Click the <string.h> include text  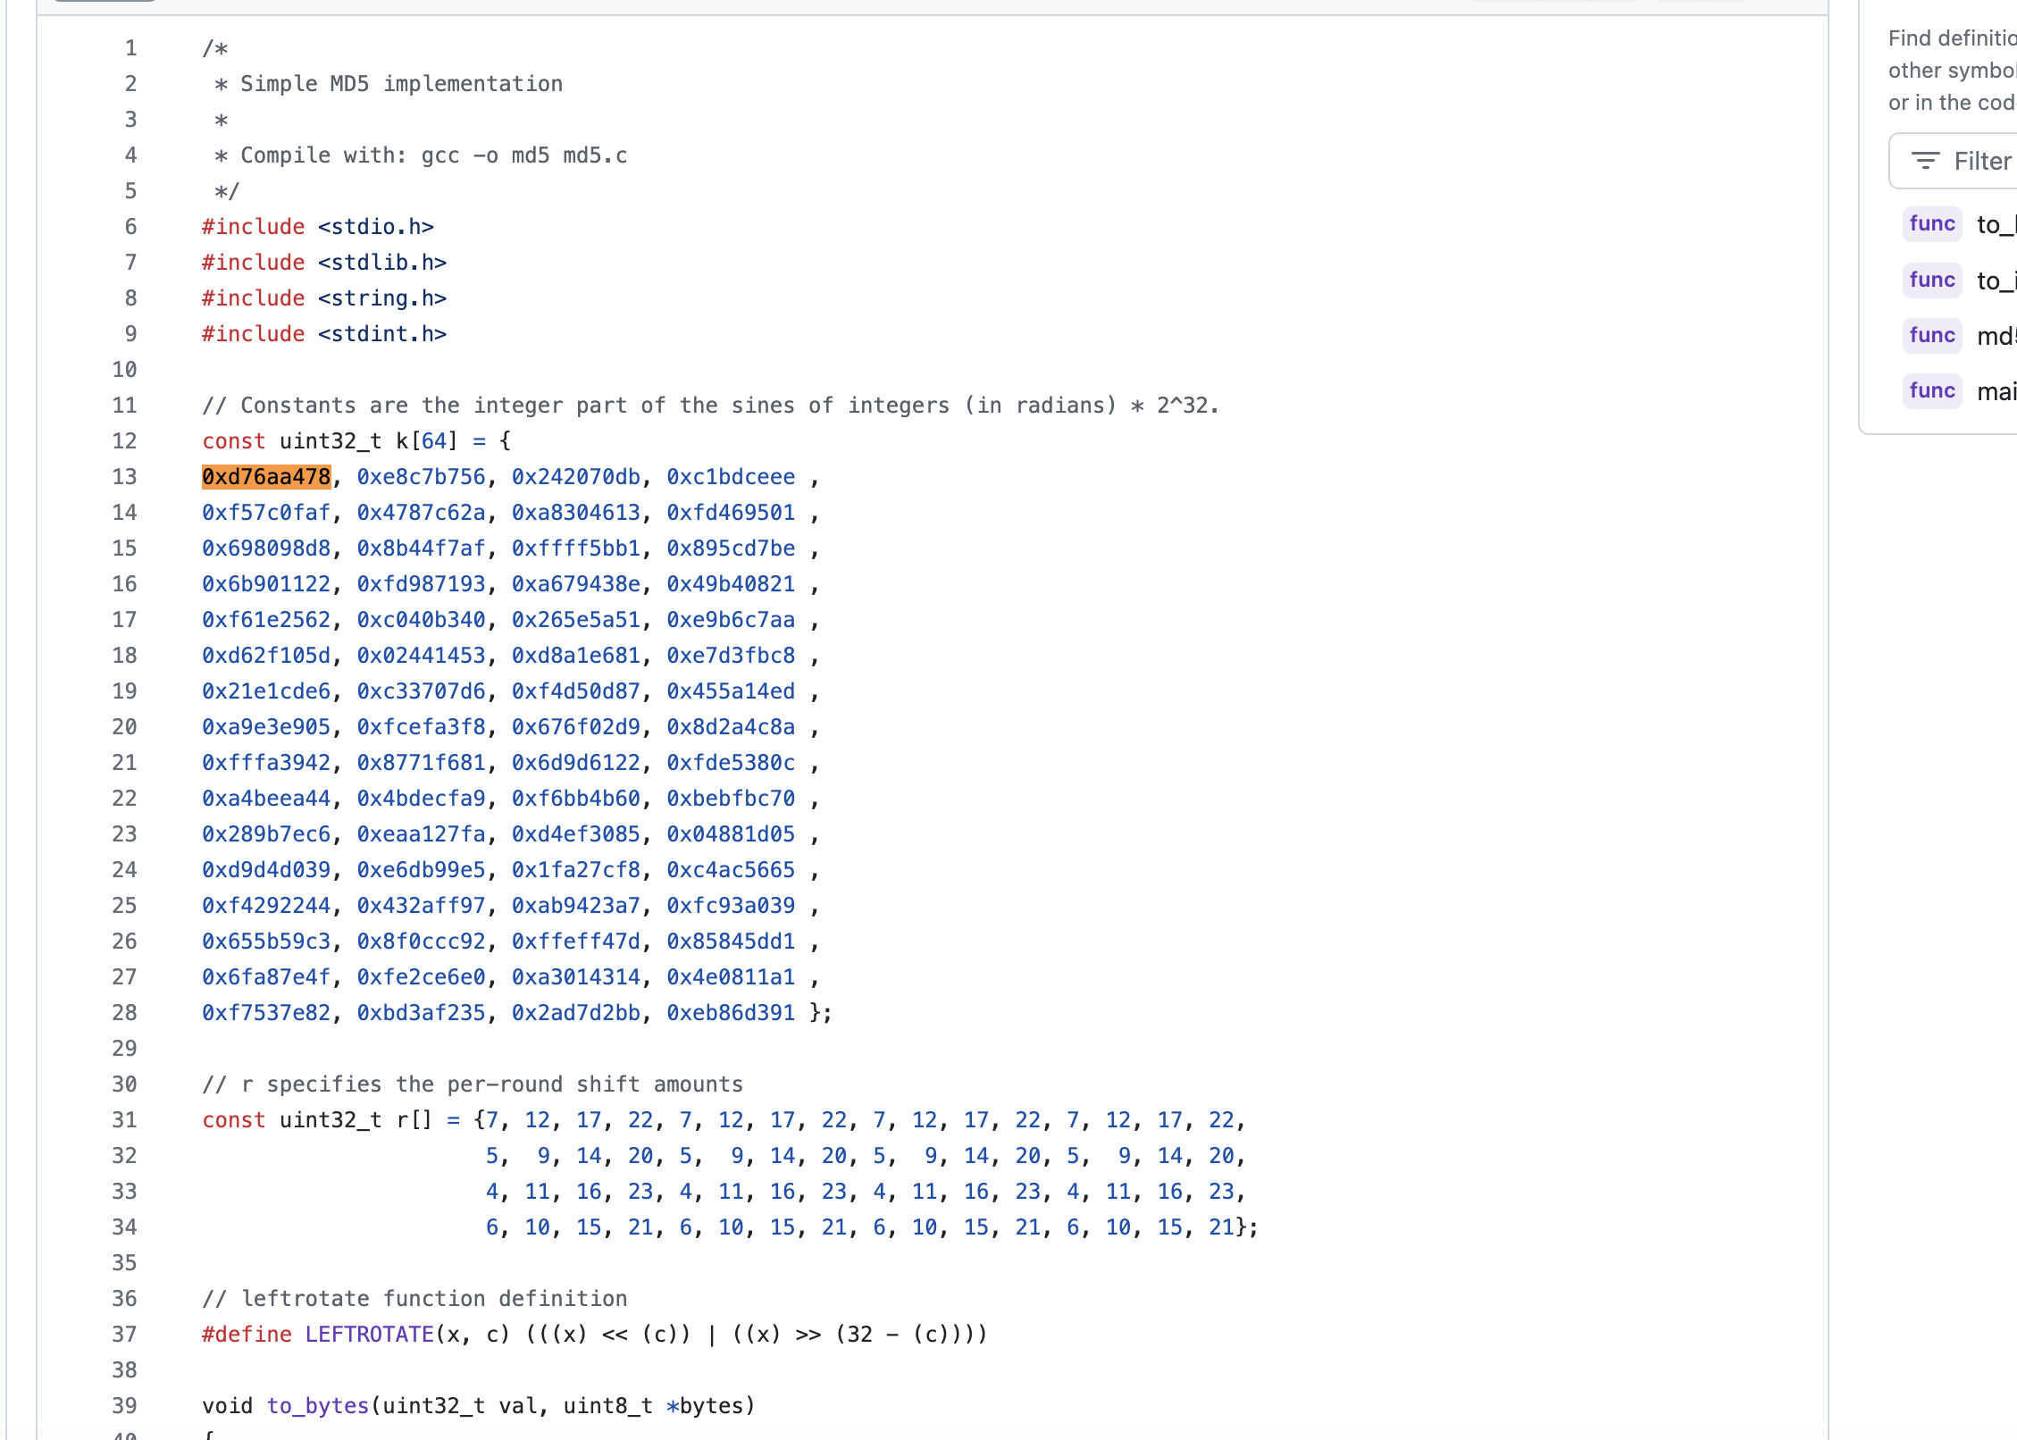coord(382,298)
